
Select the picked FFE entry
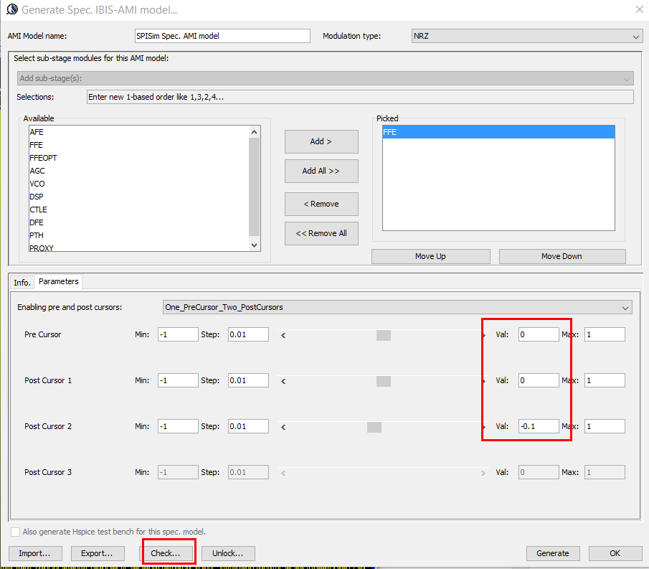(498, 132)
